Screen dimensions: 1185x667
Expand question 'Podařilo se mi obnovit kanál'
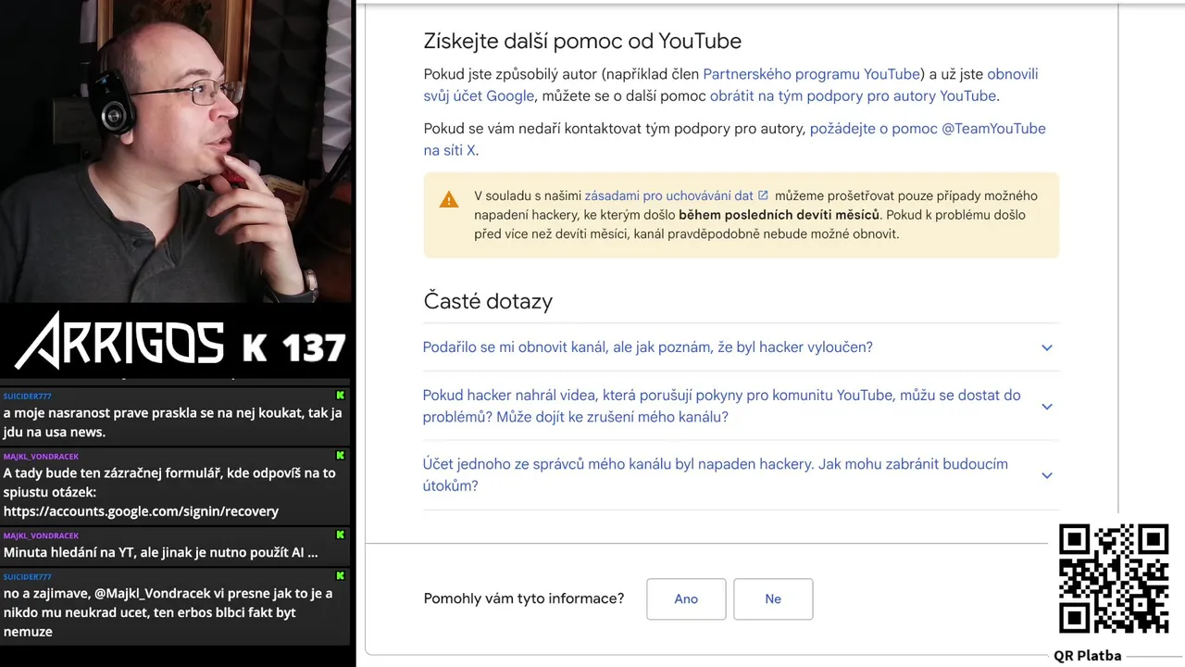coord(741,347)
